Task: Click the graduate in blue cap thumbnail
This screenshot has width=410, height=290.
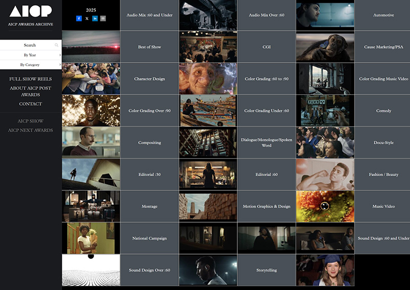Action: pos(325,270)
